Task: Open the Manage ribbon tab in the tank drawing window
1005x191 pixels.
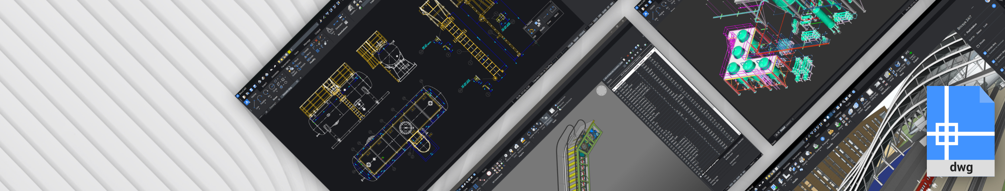Action: (307, 43)
